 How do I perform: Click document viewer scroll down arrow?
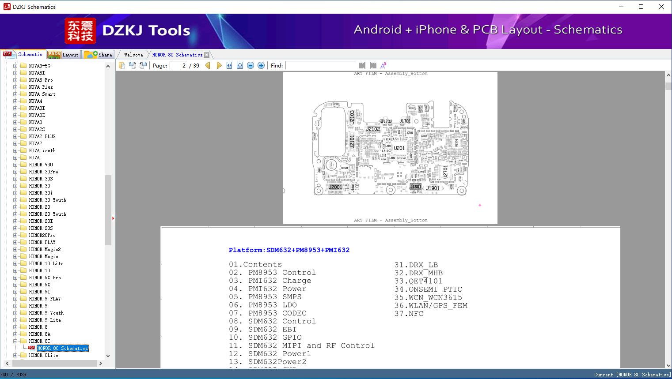pos(668,365)
